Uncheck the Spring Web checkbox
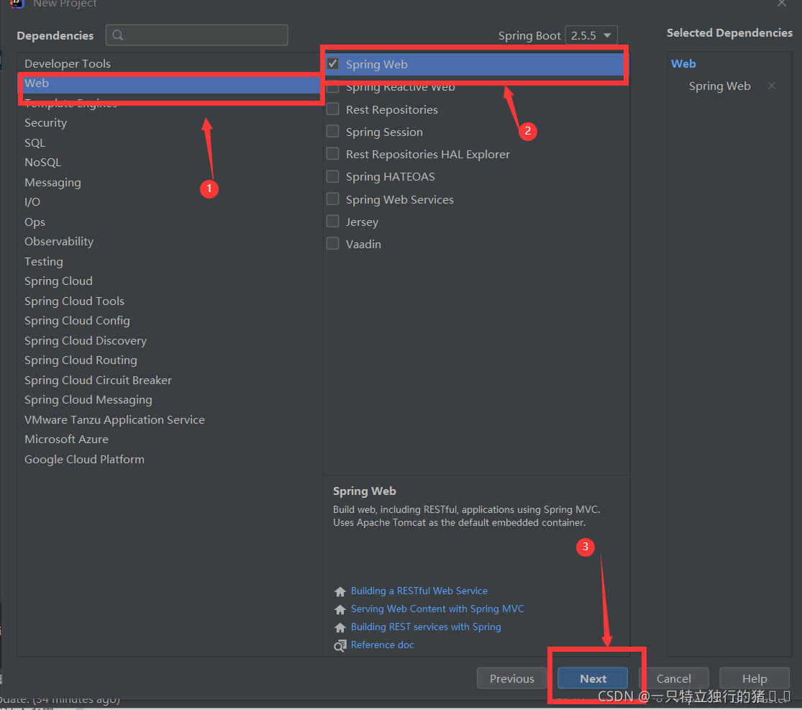Image resolution: width=802 pixels, height=710 pixels. click(x=332, y=64)
